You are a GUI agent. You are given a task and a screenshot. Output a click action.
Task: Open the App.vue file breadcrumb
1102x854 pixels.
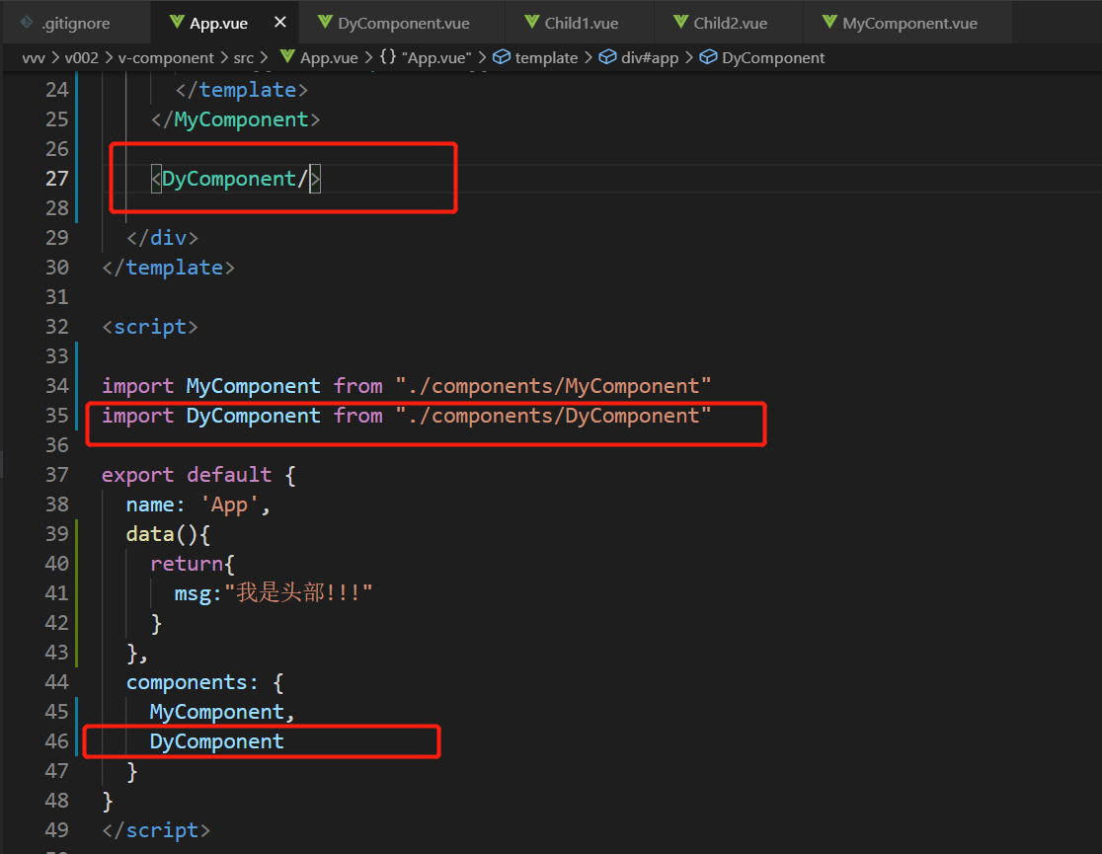[329, 57]
